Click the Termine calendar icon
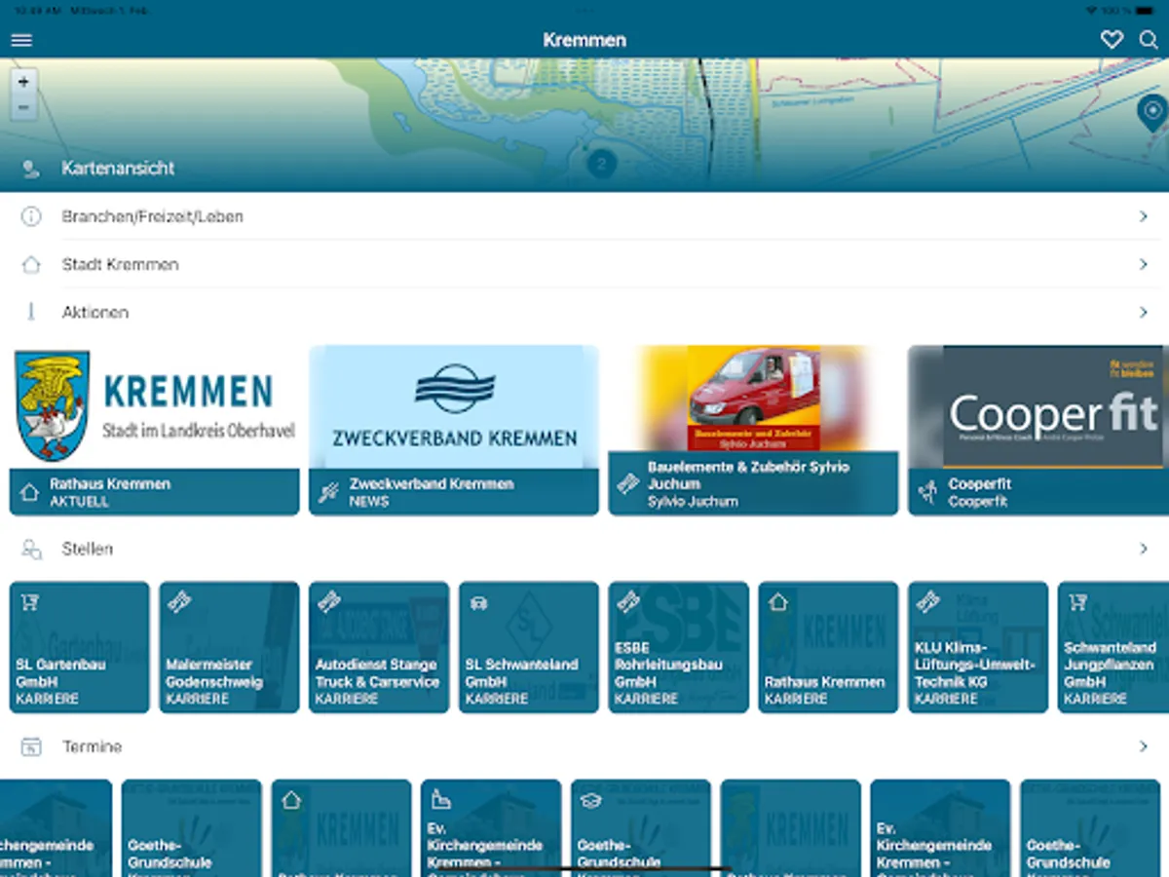 (x=31, y=747)
